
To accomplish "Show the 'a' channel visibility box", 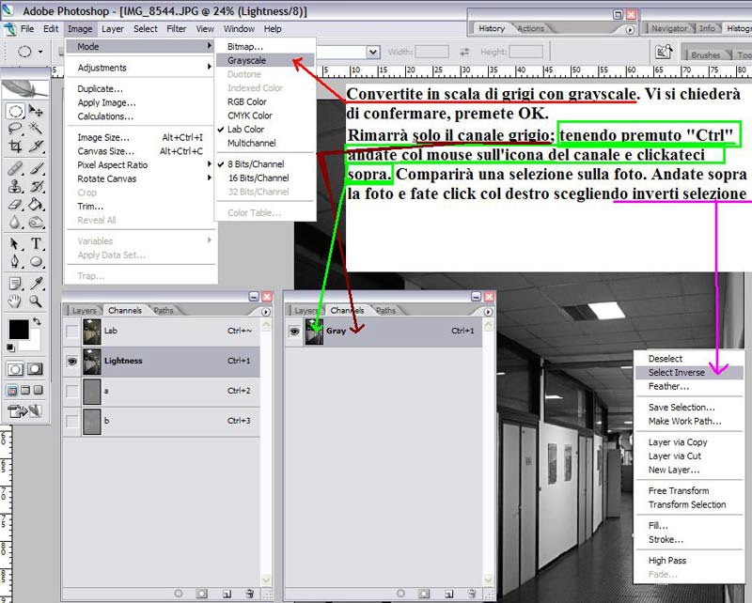I will coord(72,391).
